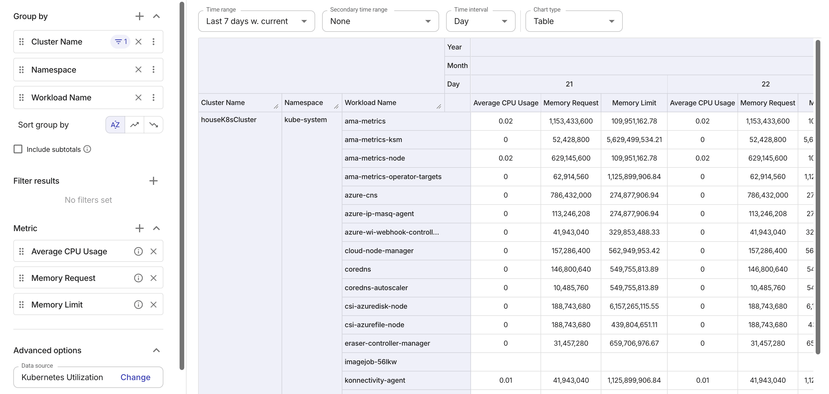Grab the Average CPU Usage drag handle
This screenshot has height=394, width=829.
21,251
